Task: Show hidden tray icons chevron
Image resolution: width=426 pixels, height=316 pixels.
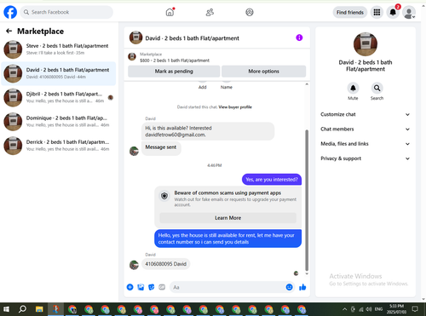Action: (x=344, y=309)
